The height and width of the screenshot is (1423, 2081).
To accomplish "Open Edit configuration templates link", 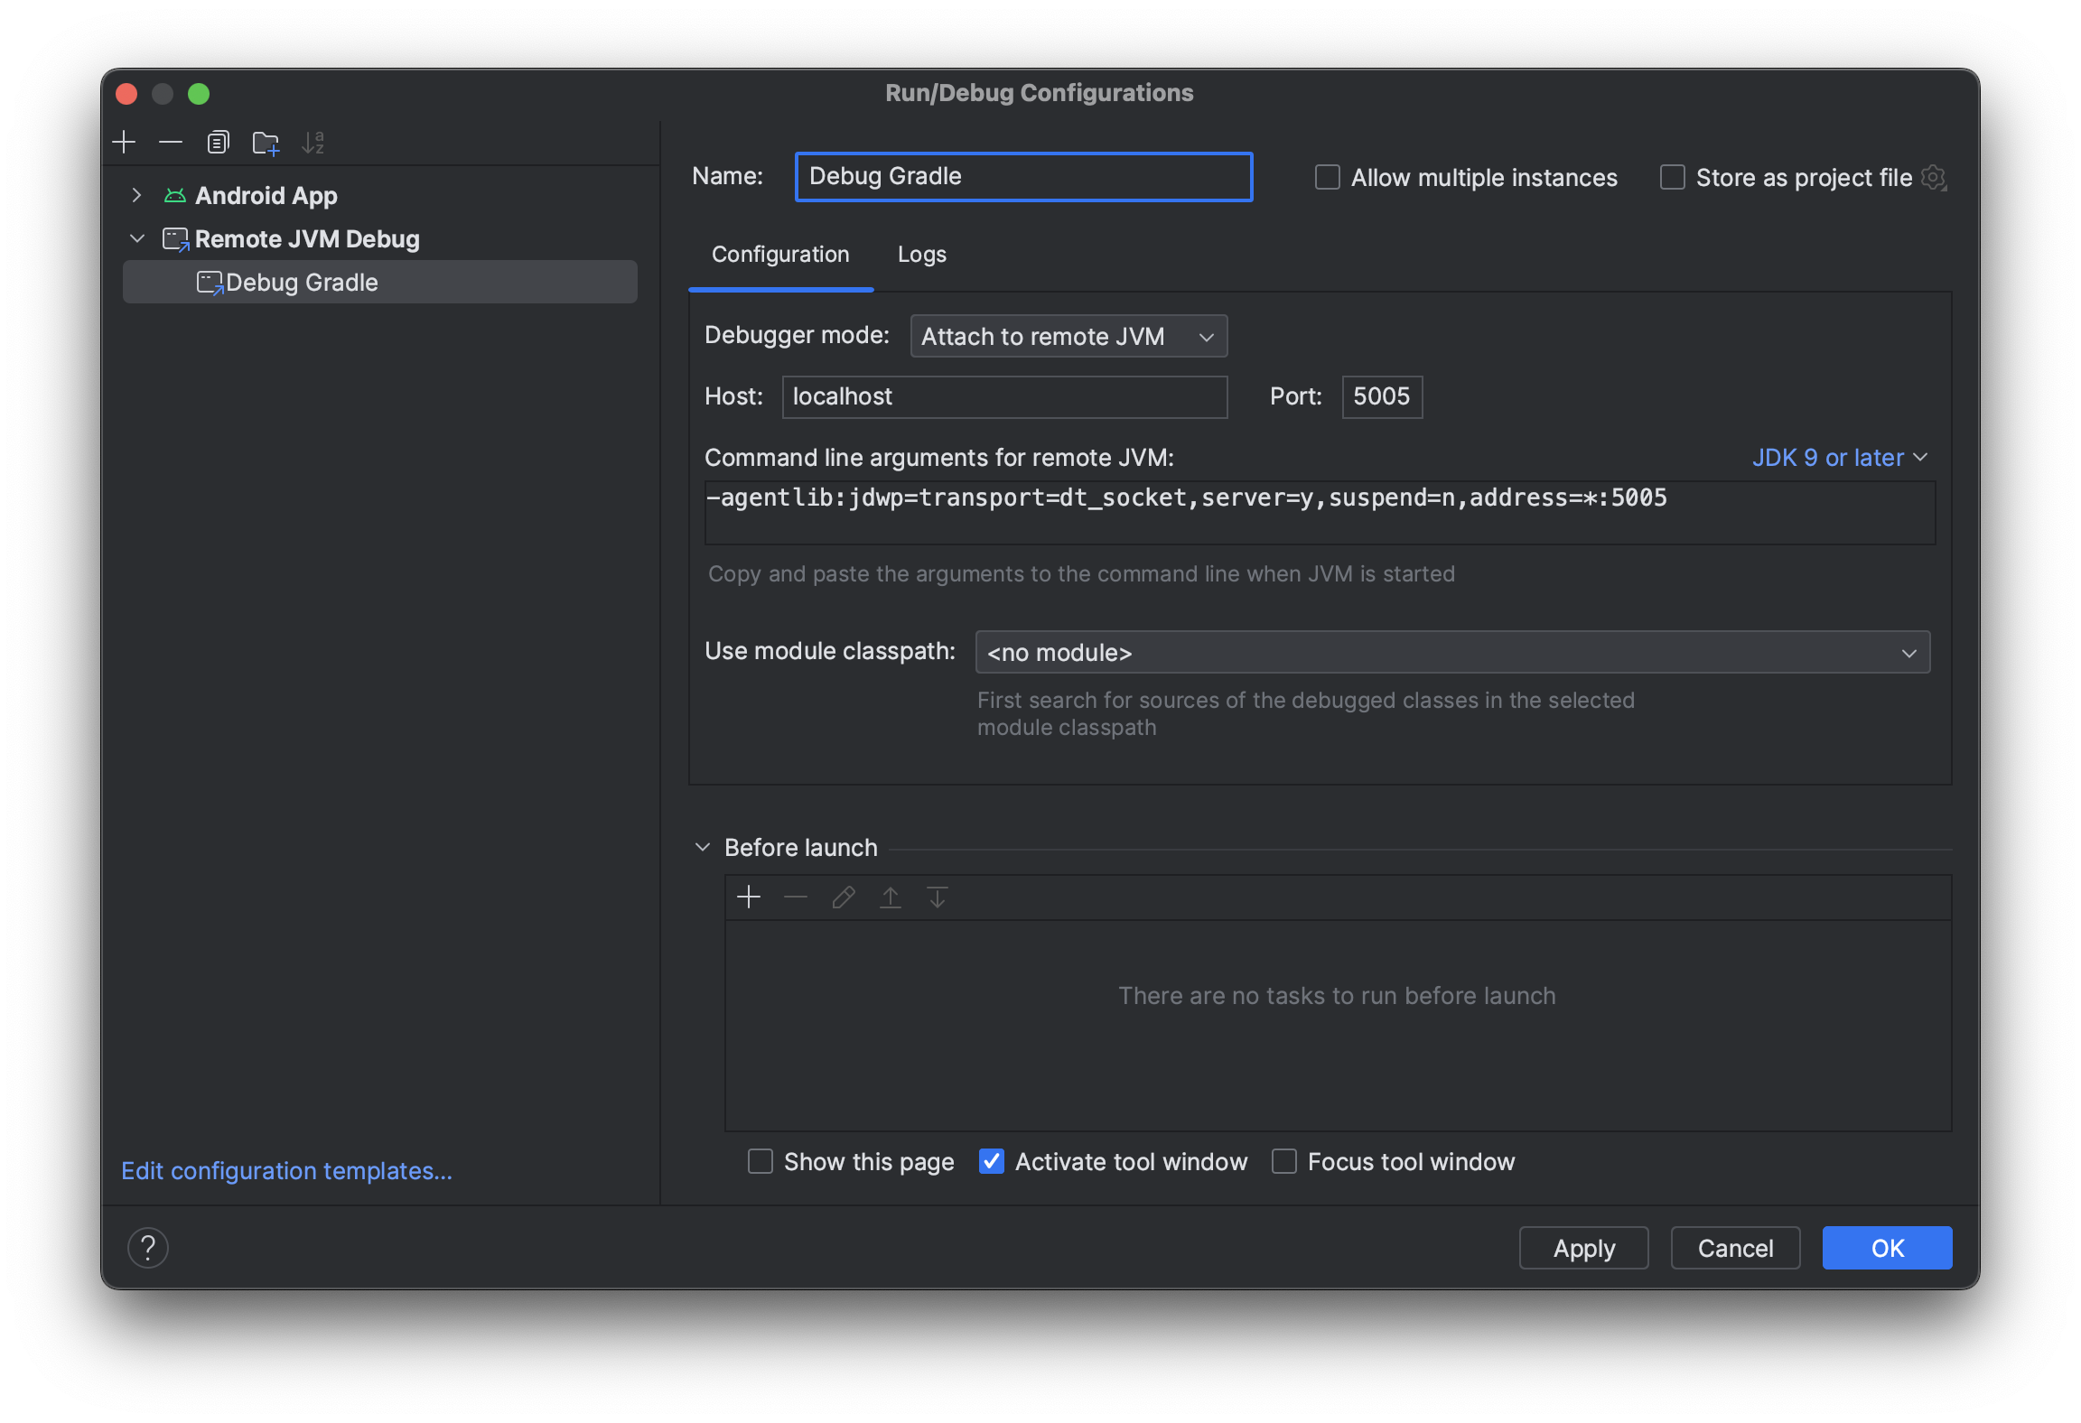I will [x=286, y=1170].
